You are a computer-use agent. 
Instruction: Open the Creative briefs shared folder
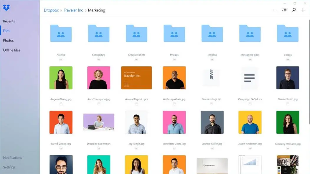coord(136,33)
